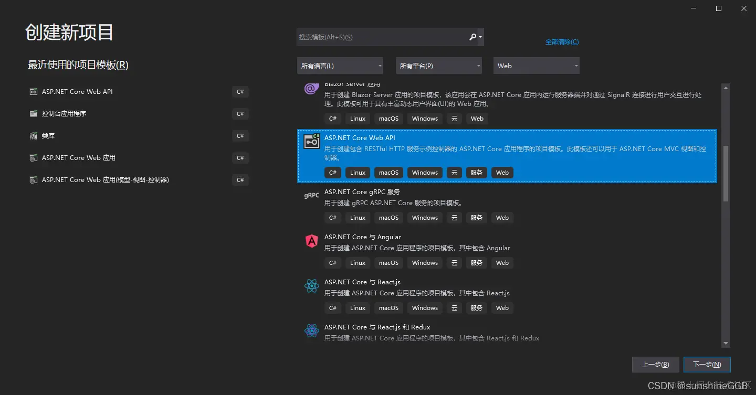Click the selected ASP.NET Core Web API template icon
Viewport: 756px width, 395px height.
pyautogui.click(x=312, y=142)
